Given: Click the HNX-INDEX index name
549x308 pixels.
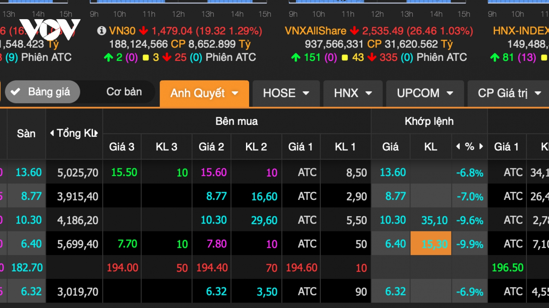Looking at the screenshot, I should [521, 31].
